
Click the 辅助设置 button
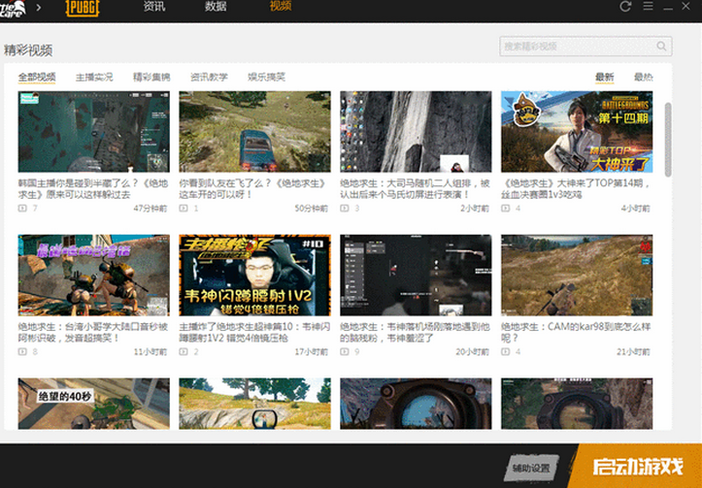(x=531, y=469)
